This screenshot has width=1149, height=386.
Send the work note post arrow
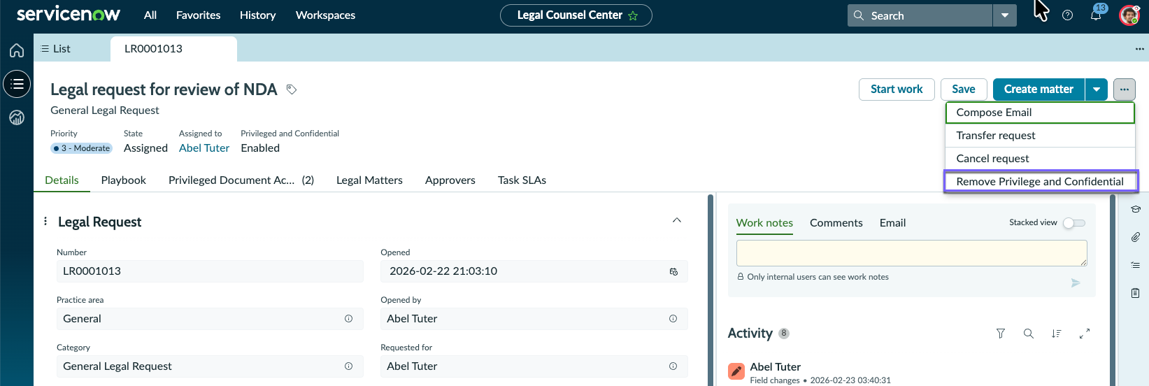click(1076, 283)
